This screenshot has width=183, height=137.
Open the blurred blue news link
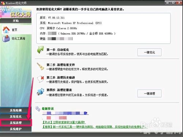coord(65,113)
